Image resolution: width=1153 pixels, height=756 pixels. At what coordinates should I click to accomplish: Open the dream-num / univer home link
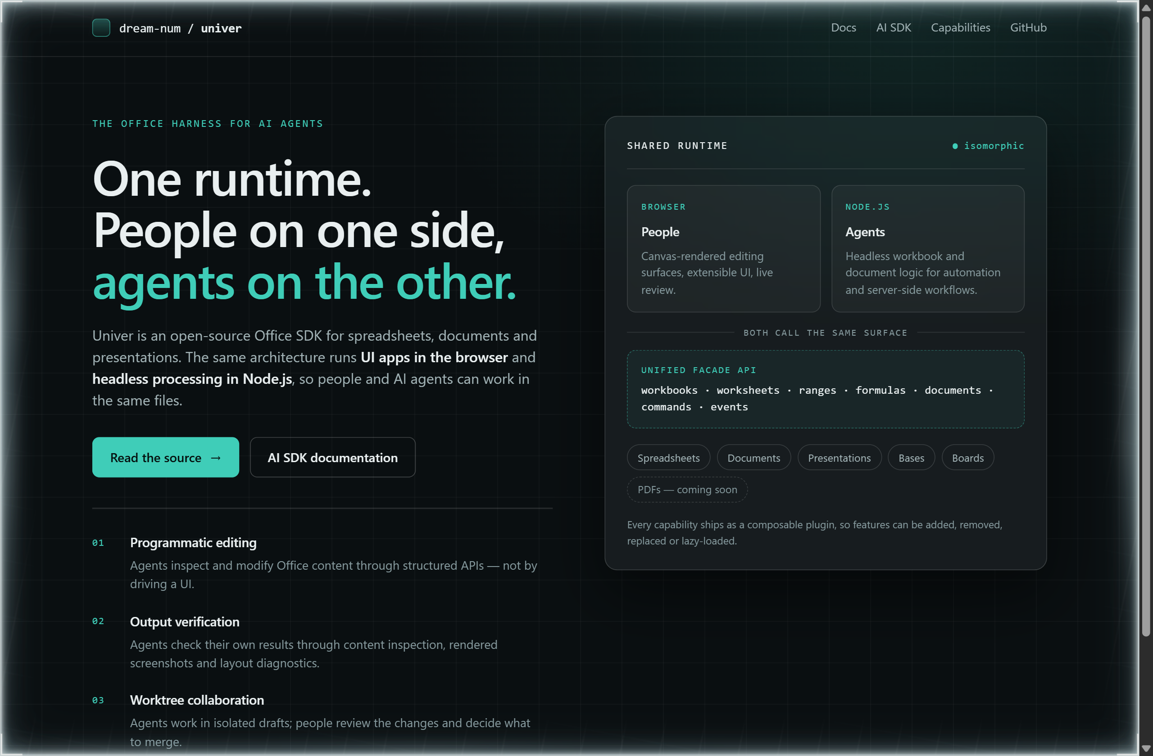[x=167, y=28]
